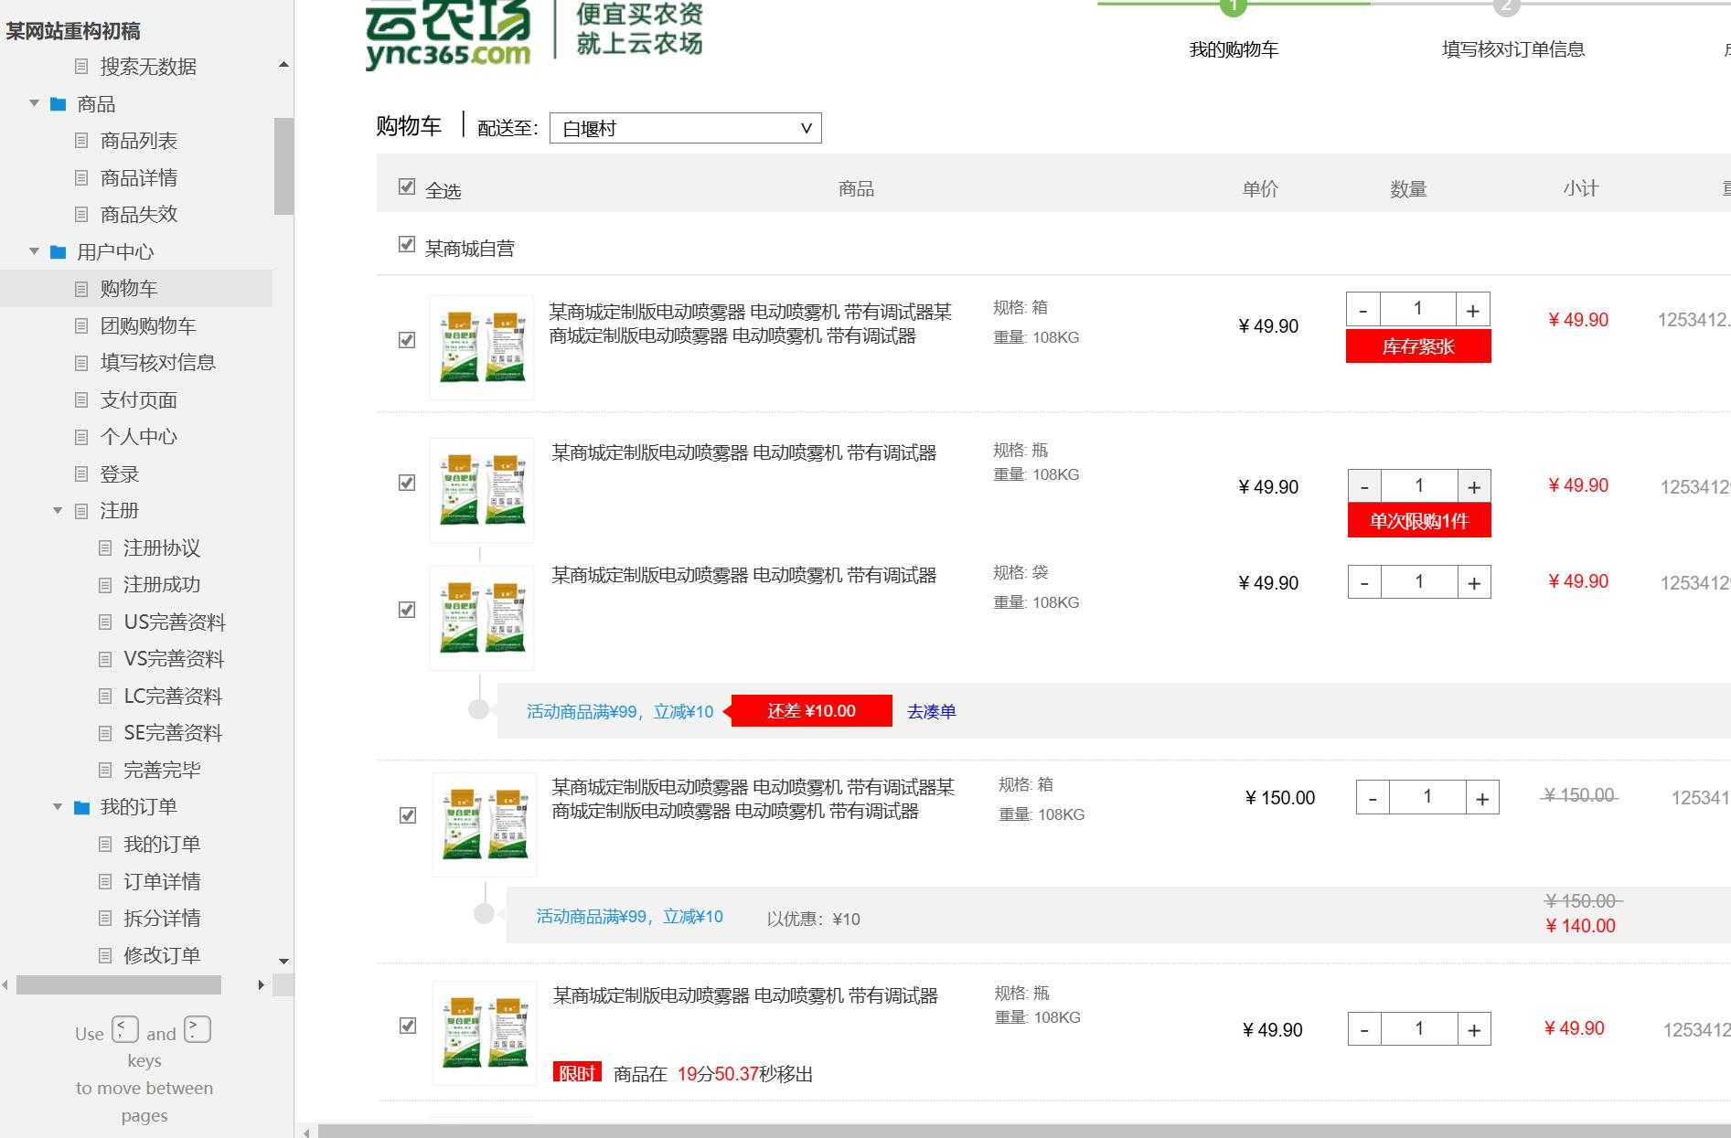Select the 我的购物车 step tab
Image resolution: width=1731 pixels, height=1138 pixels.
click(1234, 49)
